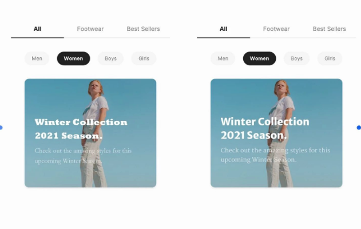
Task: Select Girls filter pill in left preview
Action: pos(144,58)
